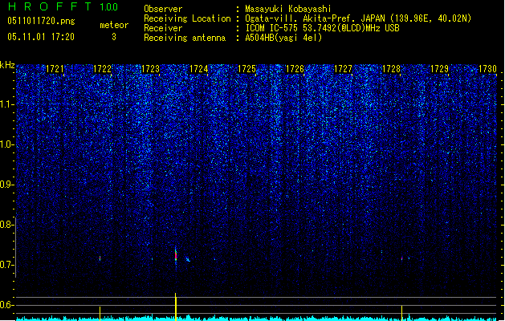
Task: Click the 1721 time axis label
Action: point(55,69)
